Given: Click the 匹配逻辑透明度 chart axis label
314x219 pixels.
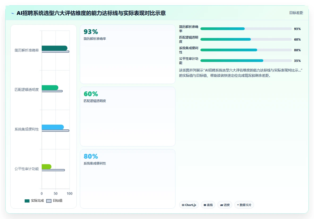Looking at the screenshot, I should click(27, 90).
